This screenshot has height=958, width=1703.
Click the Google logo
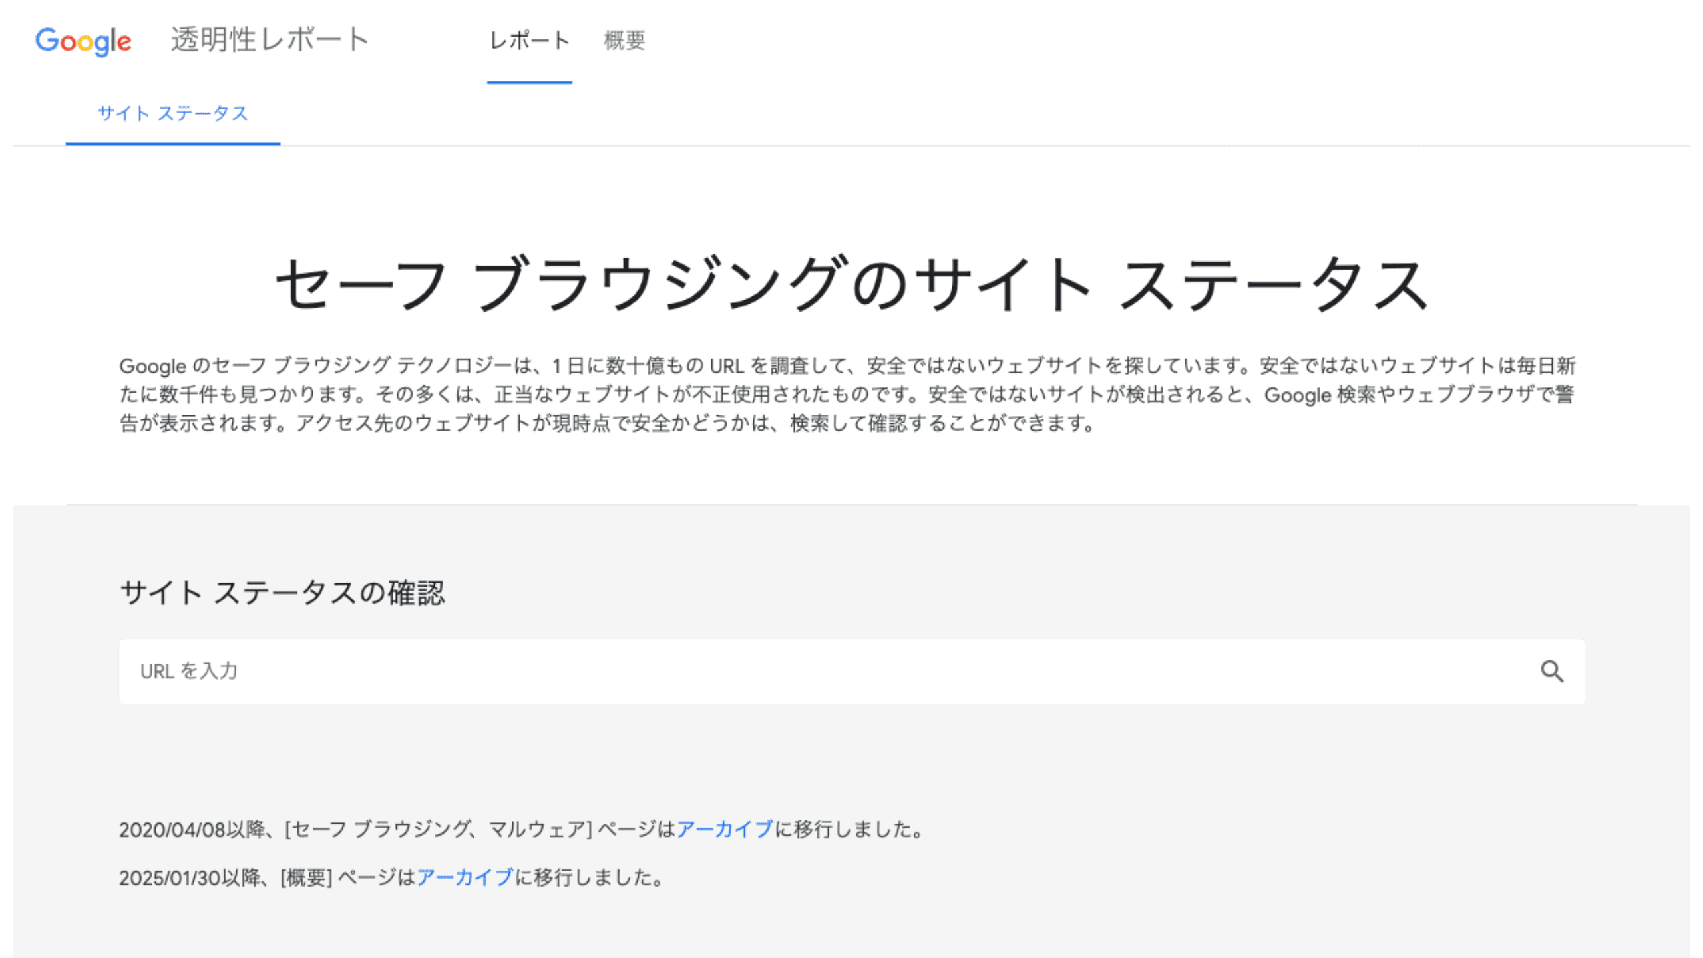[83, 41]
